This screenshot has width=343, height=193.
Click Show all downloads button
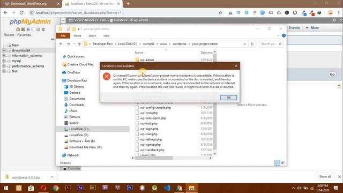pyautogui.click(x=325, y=177)
